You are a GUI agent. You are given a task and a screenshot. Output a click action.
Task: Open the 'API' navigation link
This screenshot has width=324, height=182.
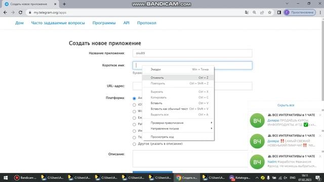tap(126, 23)
